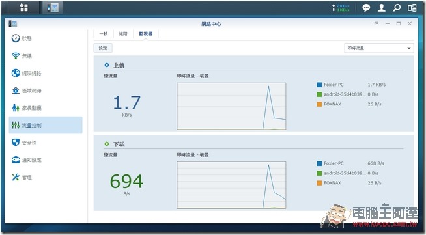Click Foxler-PC device name in download legend
The width and height of the screenshot is (426, 235).
(334, 163)
